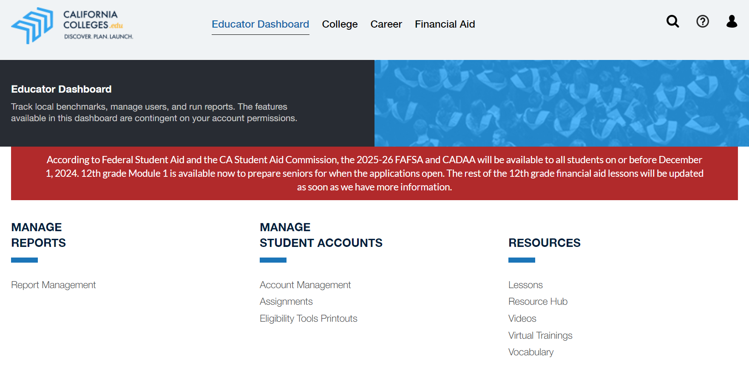Screen dimensions: 749x371
Task: Select the Educator Dashboard navigation tab
Action: point(260,24)
